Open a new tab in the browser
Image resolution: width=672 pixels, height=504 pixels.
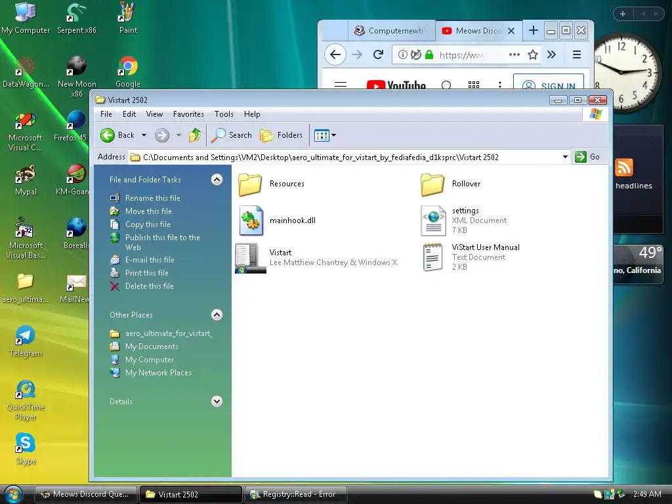coord(533,30)
